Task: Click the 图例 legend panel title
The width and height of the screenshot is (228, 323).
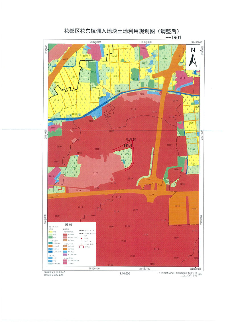Action: (68, 225)
